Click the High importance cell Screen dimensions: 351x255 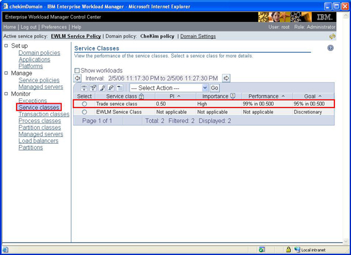(x=202, y=104)
